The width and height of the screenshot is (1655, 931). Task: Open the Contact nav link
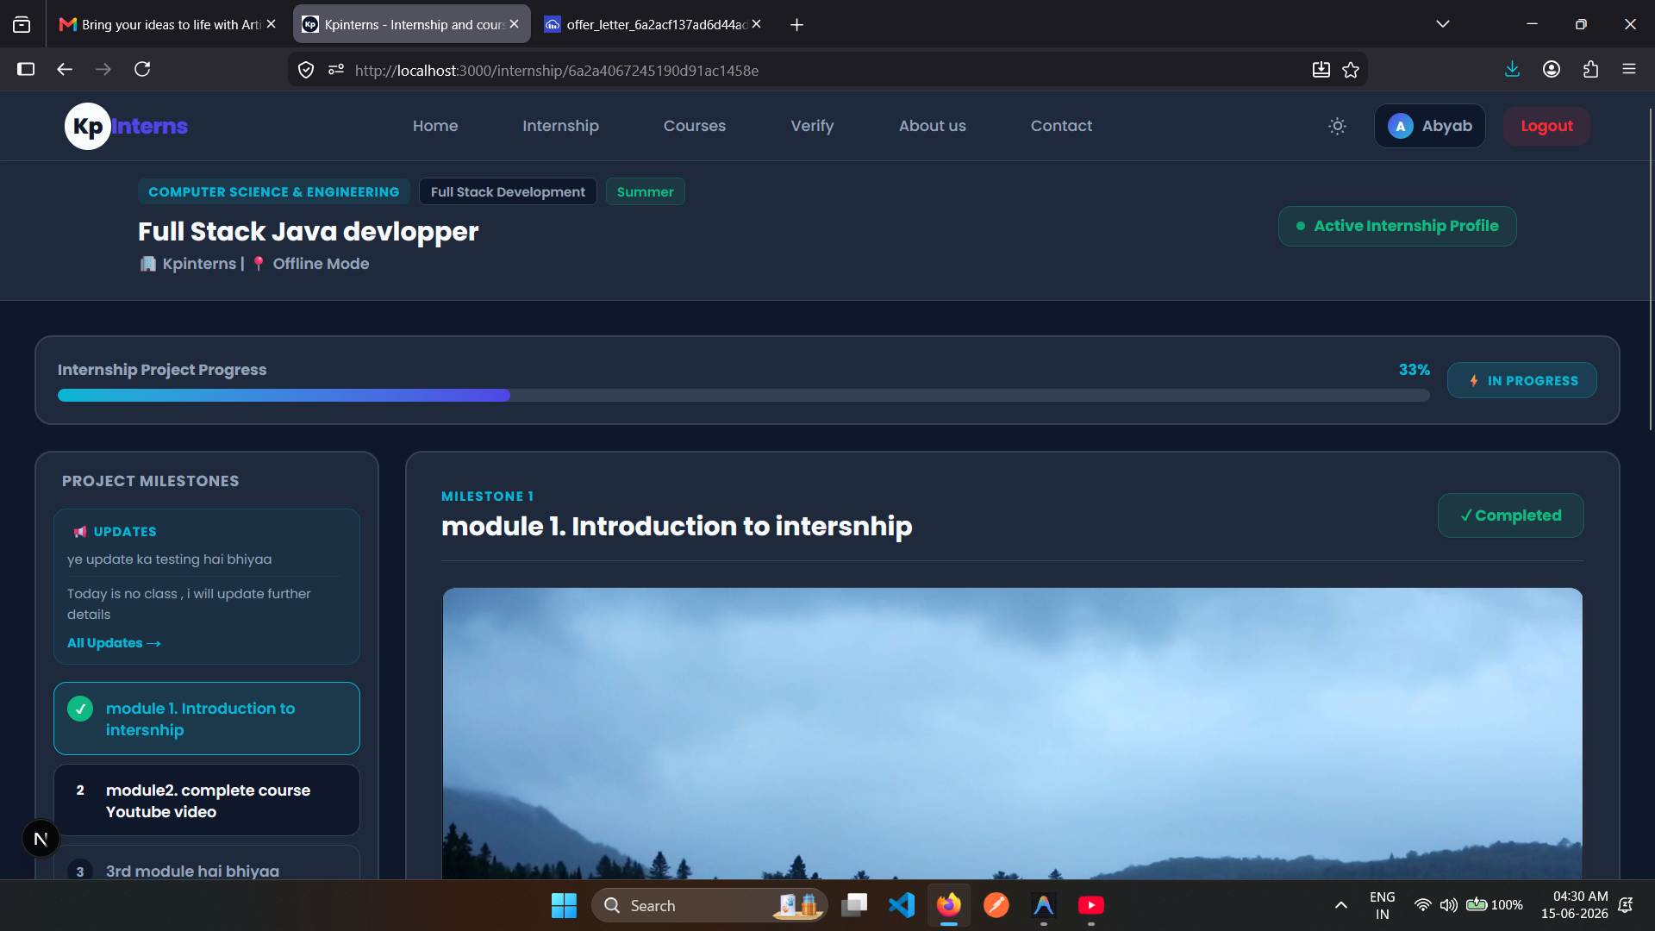click(1061, 126)
